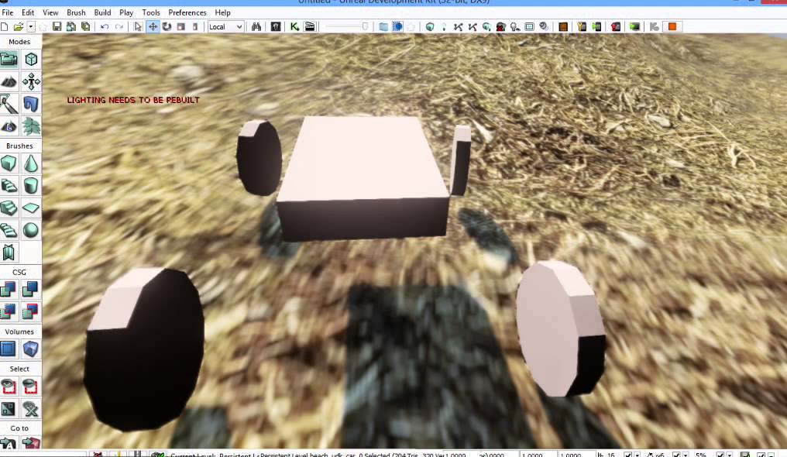Open Unreal Kismet editor
787x457 pixels.
pos(294,26)
